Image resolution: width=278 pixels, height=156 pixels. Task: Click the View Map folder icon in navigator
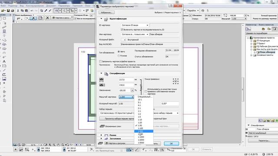point(269,29)
